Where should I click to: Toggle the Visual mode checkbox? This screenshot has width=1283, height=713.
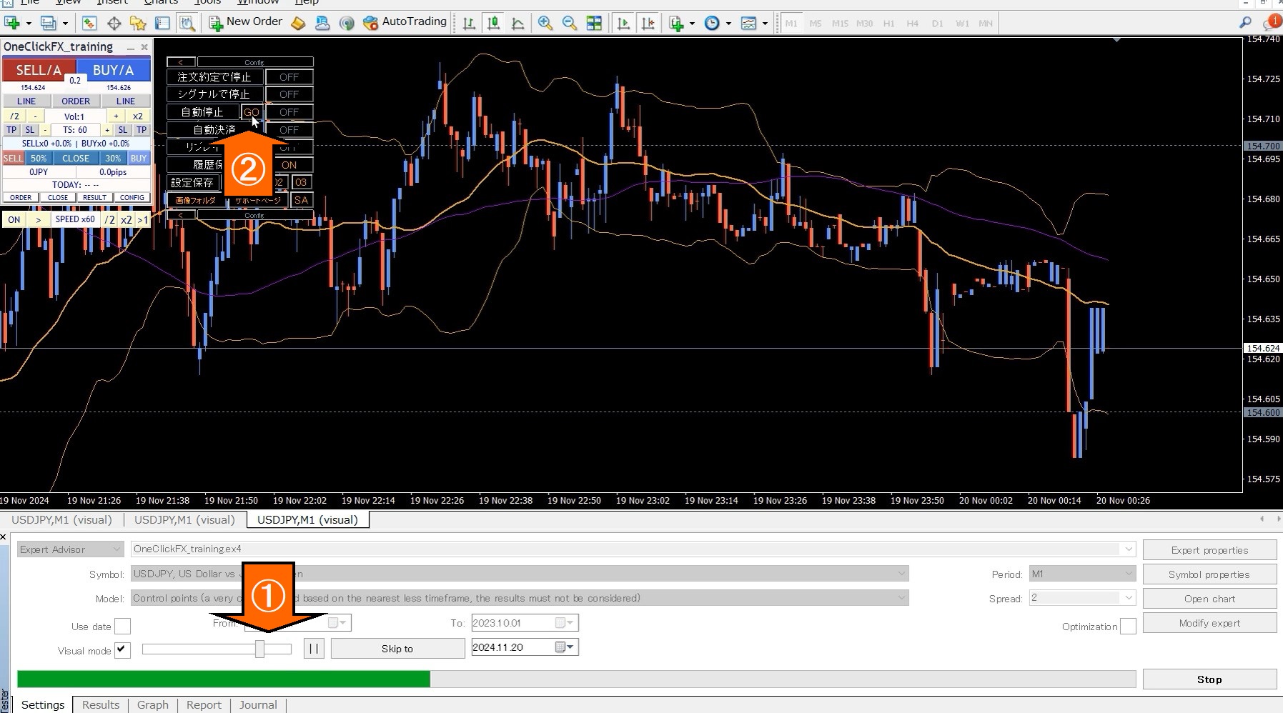point(123,650)
